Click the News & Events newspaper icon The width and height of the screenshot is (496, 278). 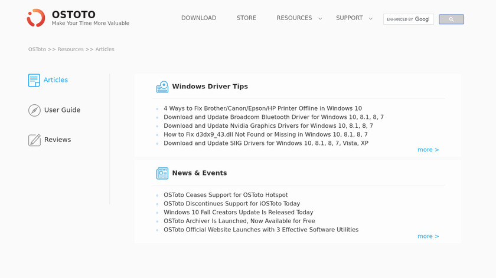(162, 173)
